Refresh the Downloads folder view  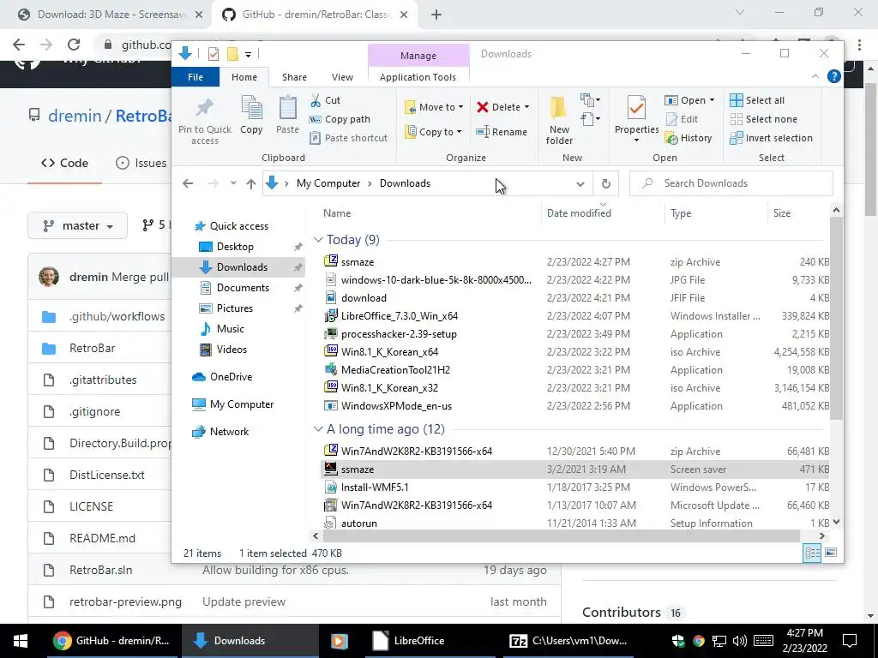[x=605, y=183]
